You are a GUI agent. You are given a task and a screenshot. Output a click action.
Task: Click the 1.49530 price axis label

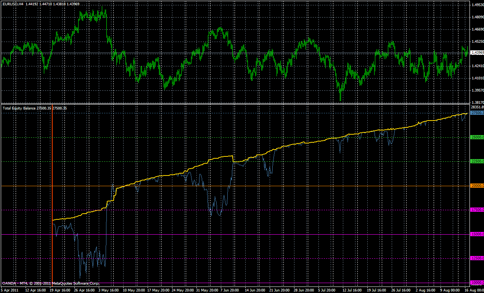[x=478, y=5]
